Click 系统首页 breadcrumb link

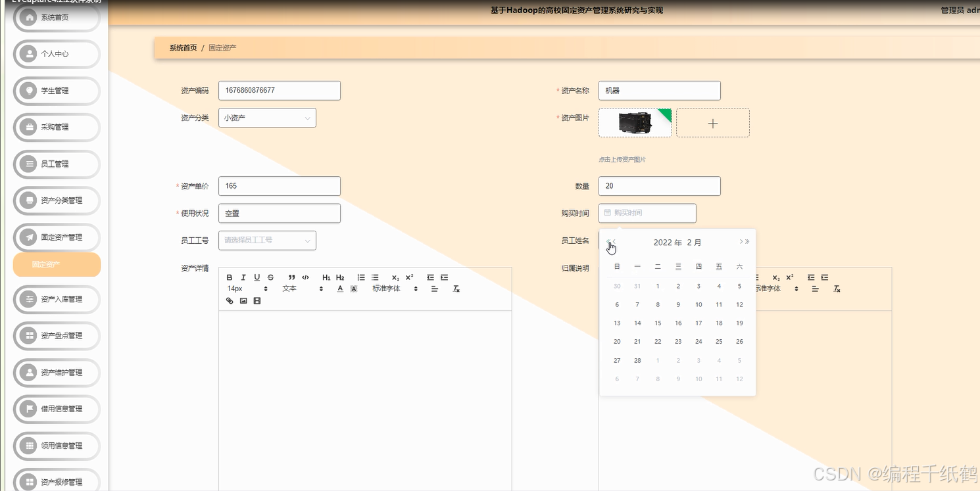pyautogui.click(x=183, y=48)
